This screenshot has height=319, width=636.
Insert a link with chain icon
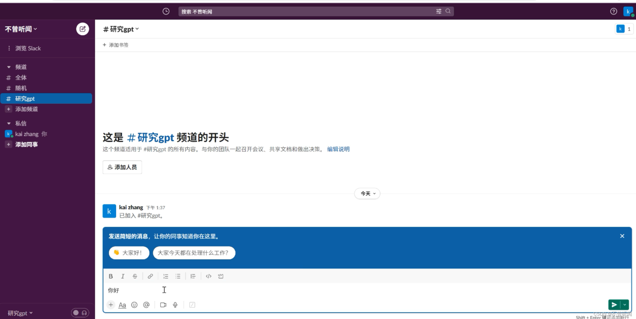(150, 276)
